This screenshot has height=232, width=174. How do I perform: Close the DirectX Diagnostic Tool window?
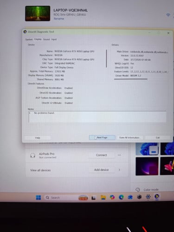168,33
